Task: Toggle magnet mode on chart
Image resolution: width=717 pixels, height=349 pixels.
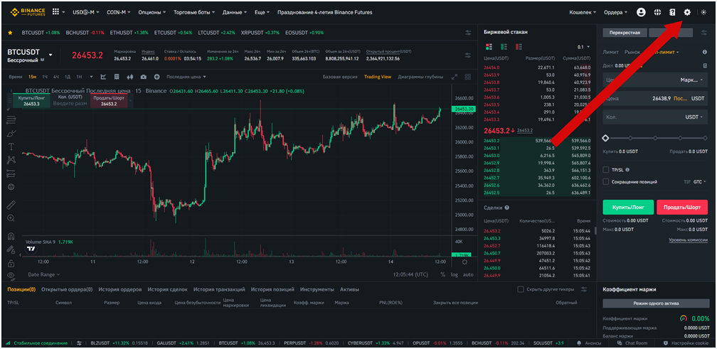Action: pos(11,236)
